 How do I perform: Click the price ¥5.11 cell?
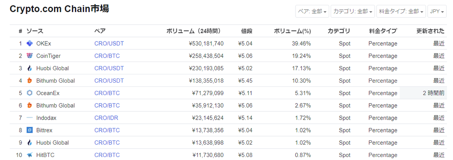tap(245, 93)
